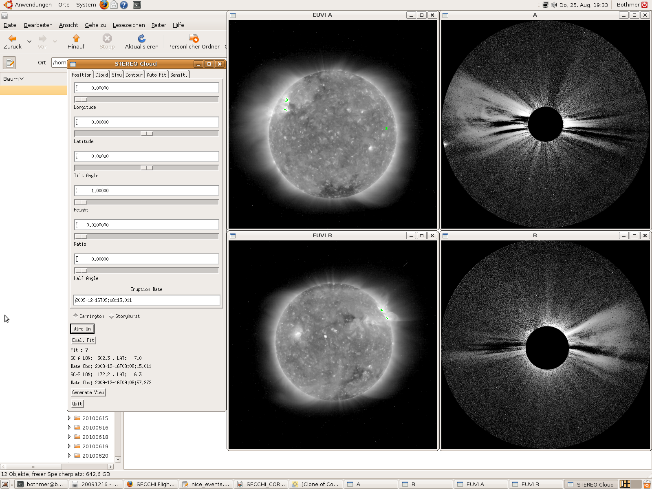Toggle the location edit pencil button
The image size is (652, 489).
9,63
